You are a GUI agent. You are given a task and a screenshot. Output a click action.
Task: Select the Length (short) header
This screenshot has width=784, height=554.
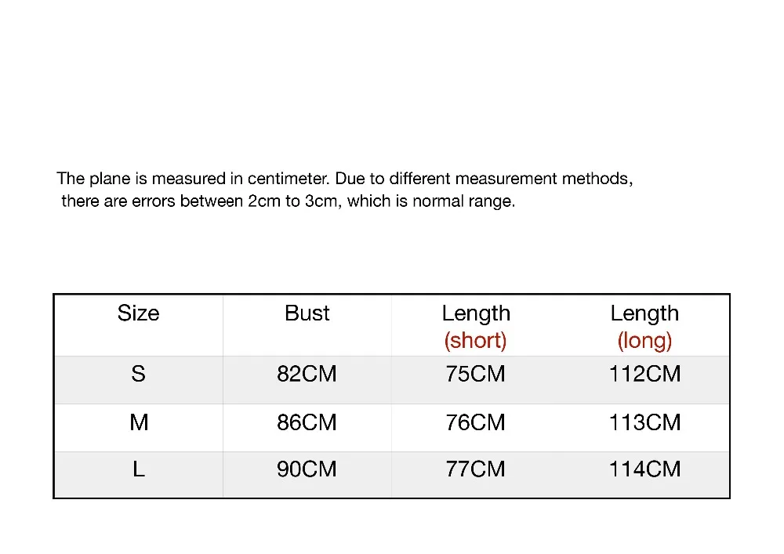coord(476,327)
